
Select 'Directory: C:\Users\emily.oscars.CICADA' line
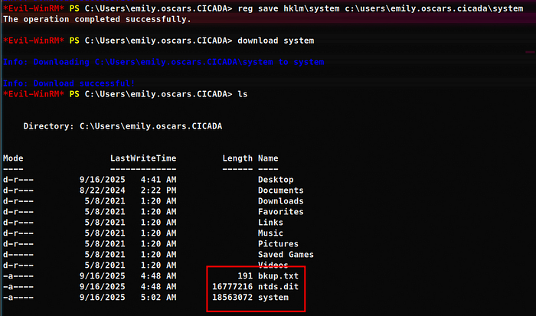123,126
